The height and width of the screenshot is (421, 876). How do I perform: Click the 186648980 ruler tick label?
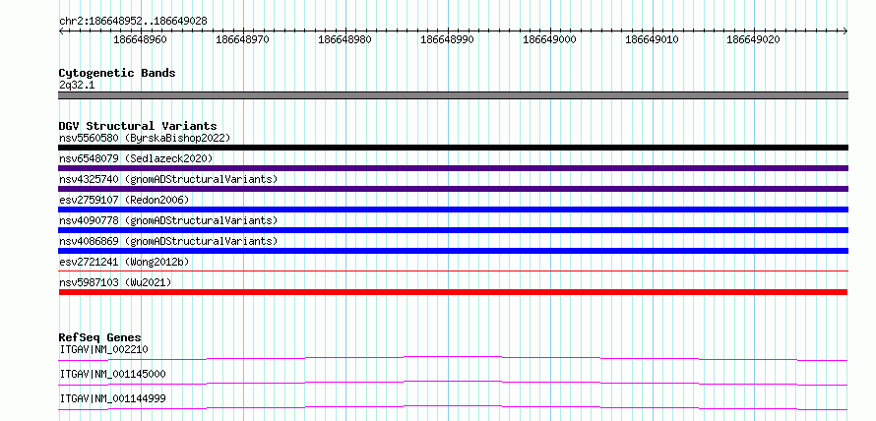tap(344, 39)
